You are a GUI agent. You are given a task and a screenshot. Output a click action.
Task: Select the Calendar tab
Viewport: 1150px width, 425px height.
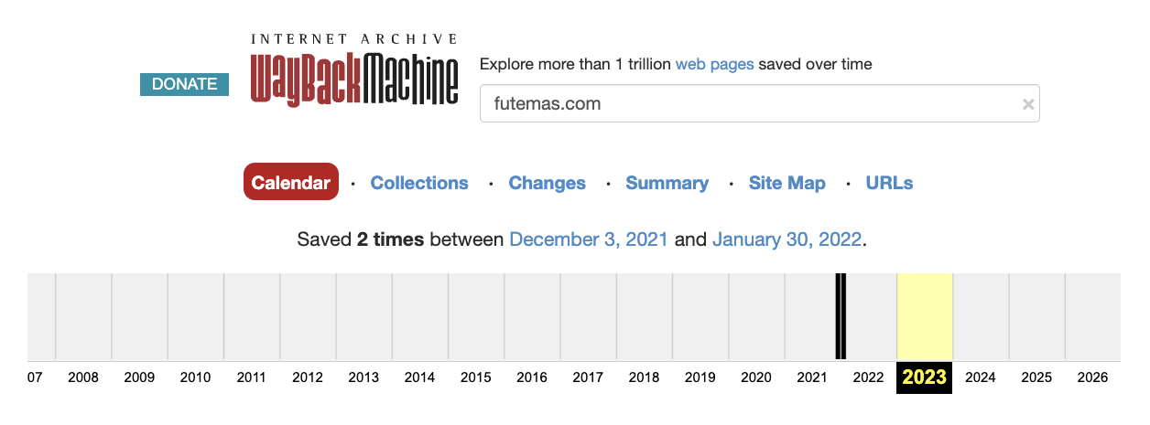pyautogui.click(x=291, y=183)
